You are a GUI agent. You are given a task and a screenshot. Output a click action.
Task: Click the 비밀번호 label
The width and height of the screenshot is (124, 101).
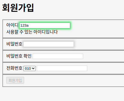point(14,44)
